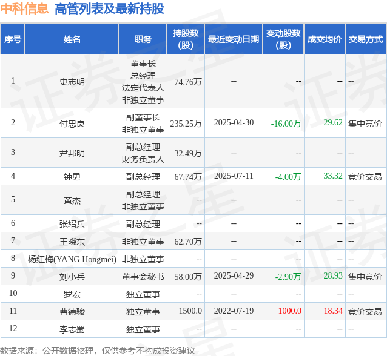Click the red change value 1000.0
This screenshot has height=356, width=387.
290,311
